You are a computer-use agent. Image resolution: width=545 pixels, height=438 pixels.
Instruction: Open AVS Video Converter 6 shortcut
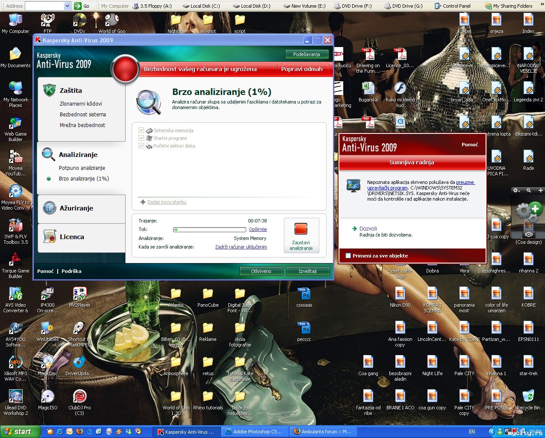[15, 299]
